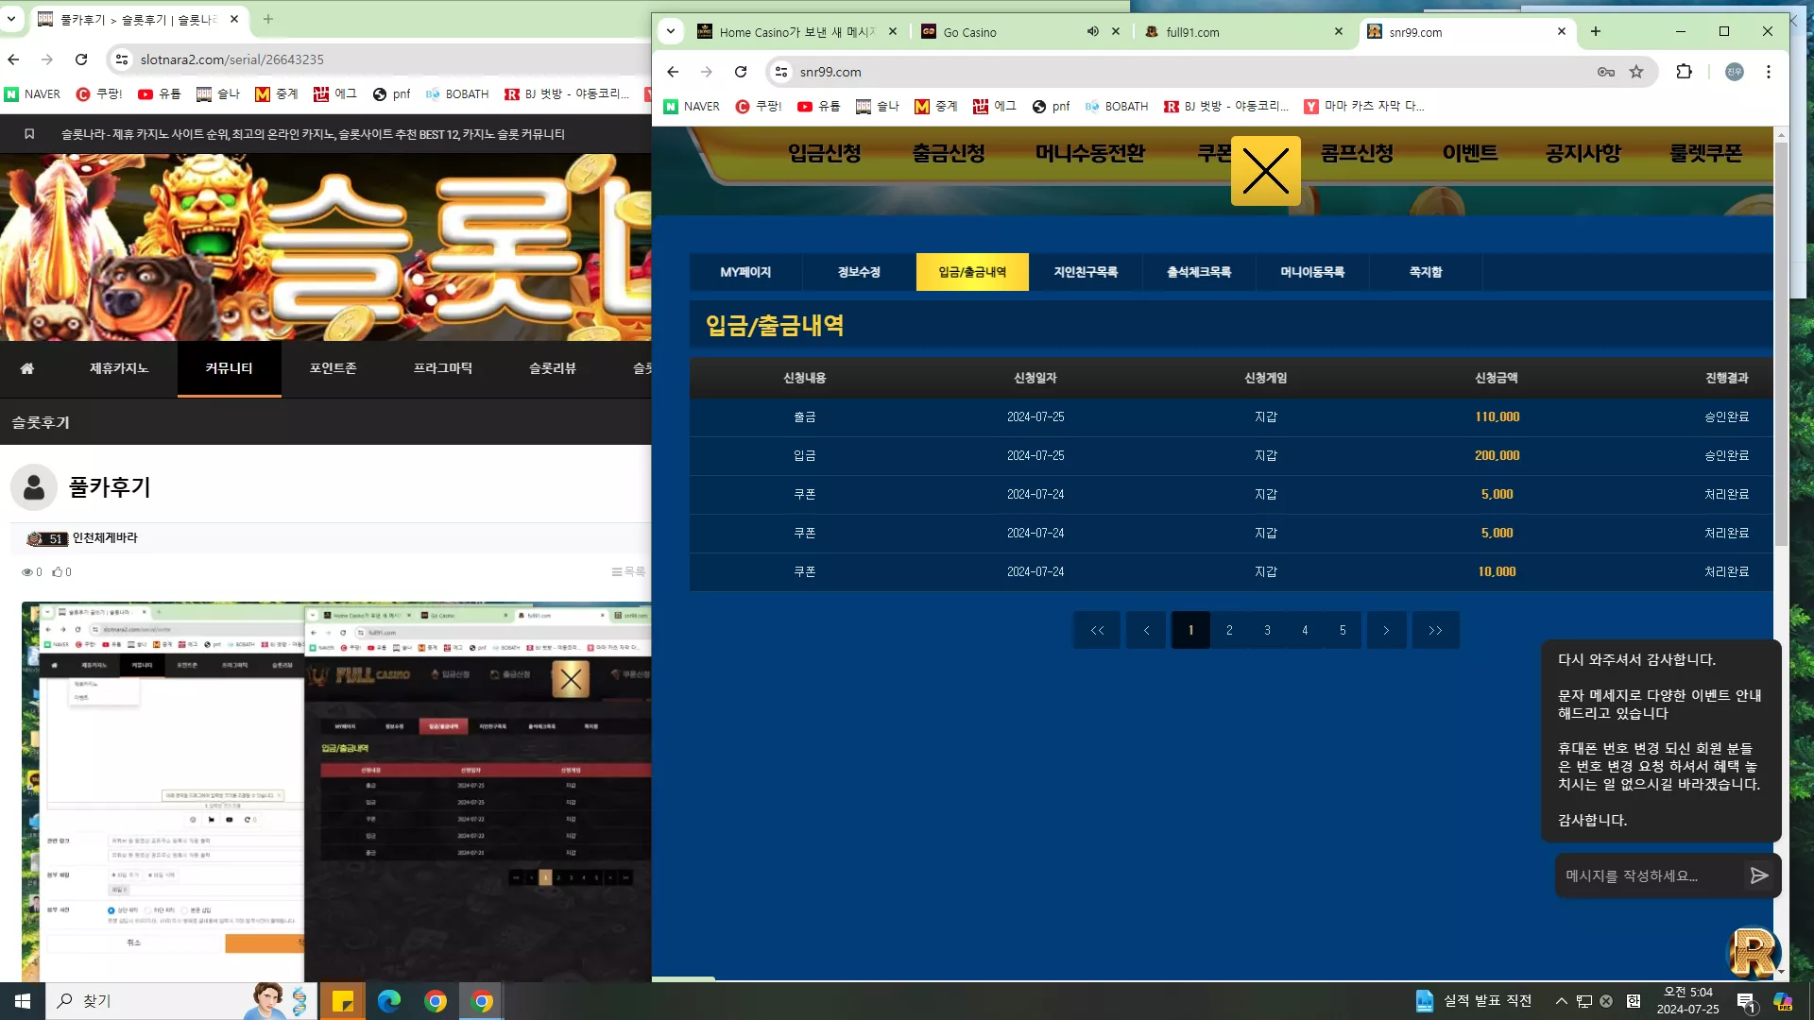Click the snr99.com address bar

point(1190,72)
